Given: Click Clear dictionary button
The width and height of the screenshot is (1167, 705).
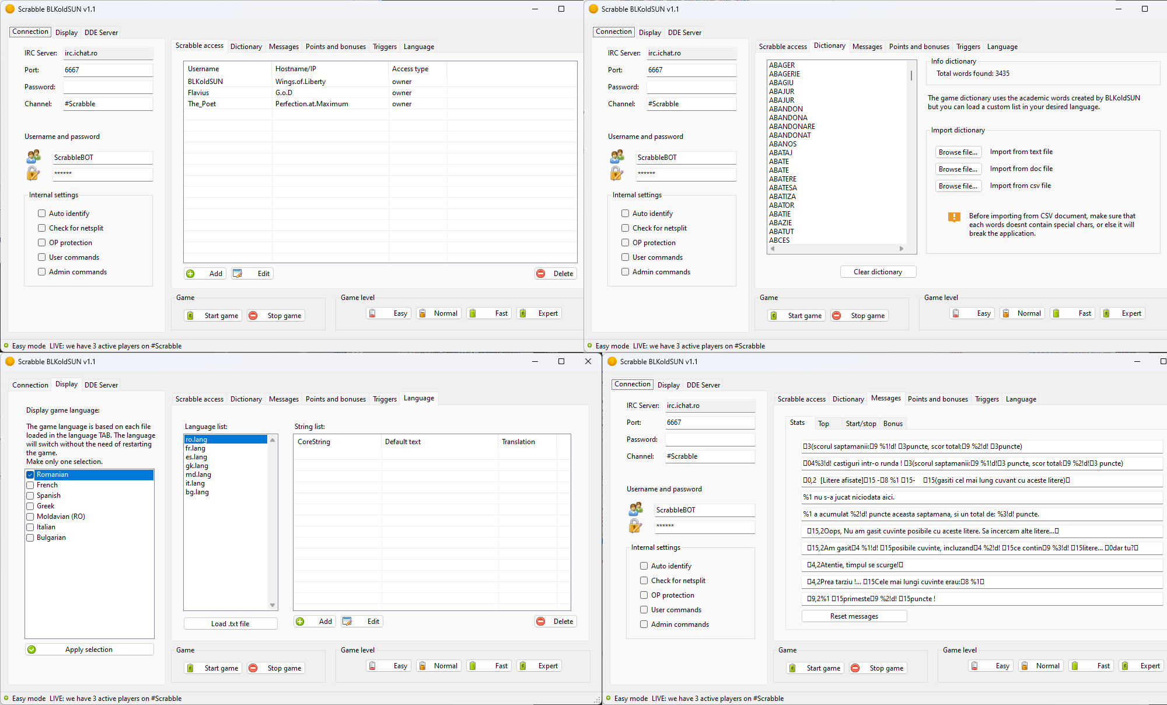Looking at the screenshot, I should click(x=878, y=272).
